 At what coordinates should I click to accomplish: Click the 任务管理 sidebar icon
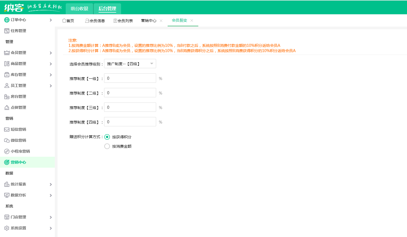click(6, 31)
